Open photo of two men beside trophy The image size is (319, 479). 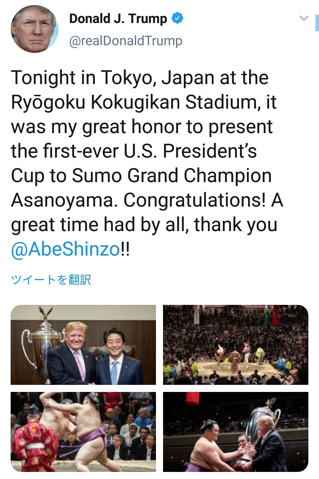point(83,344)
